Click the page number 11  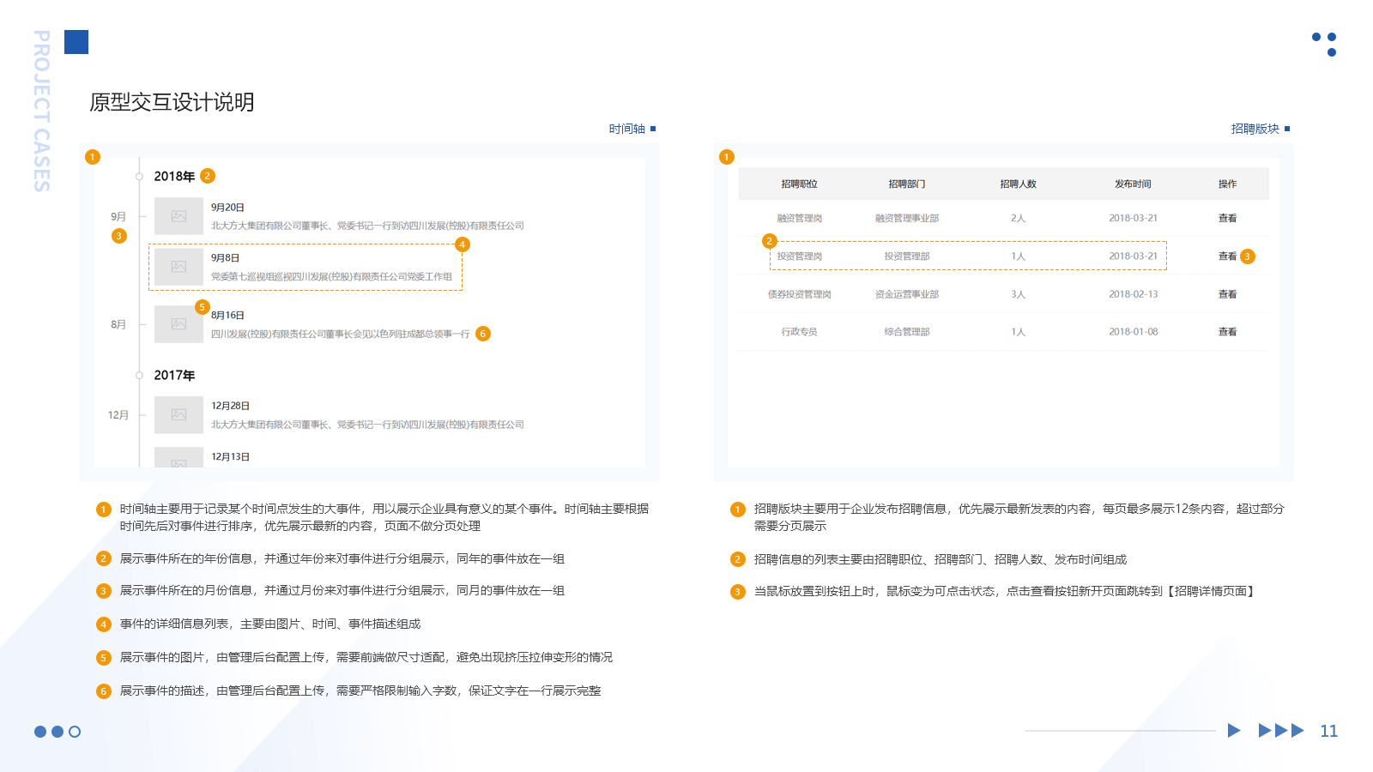point(1329,731)
